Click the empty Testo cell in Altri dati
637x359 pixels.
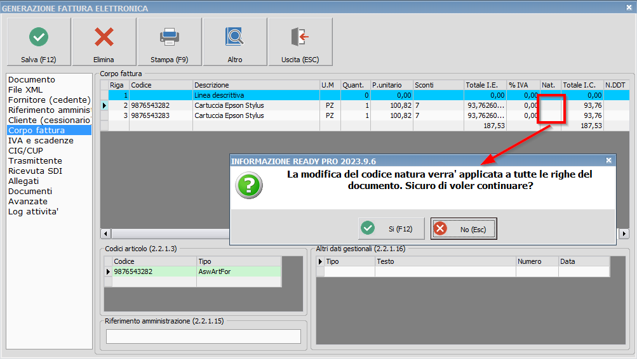tap(445, 271)
